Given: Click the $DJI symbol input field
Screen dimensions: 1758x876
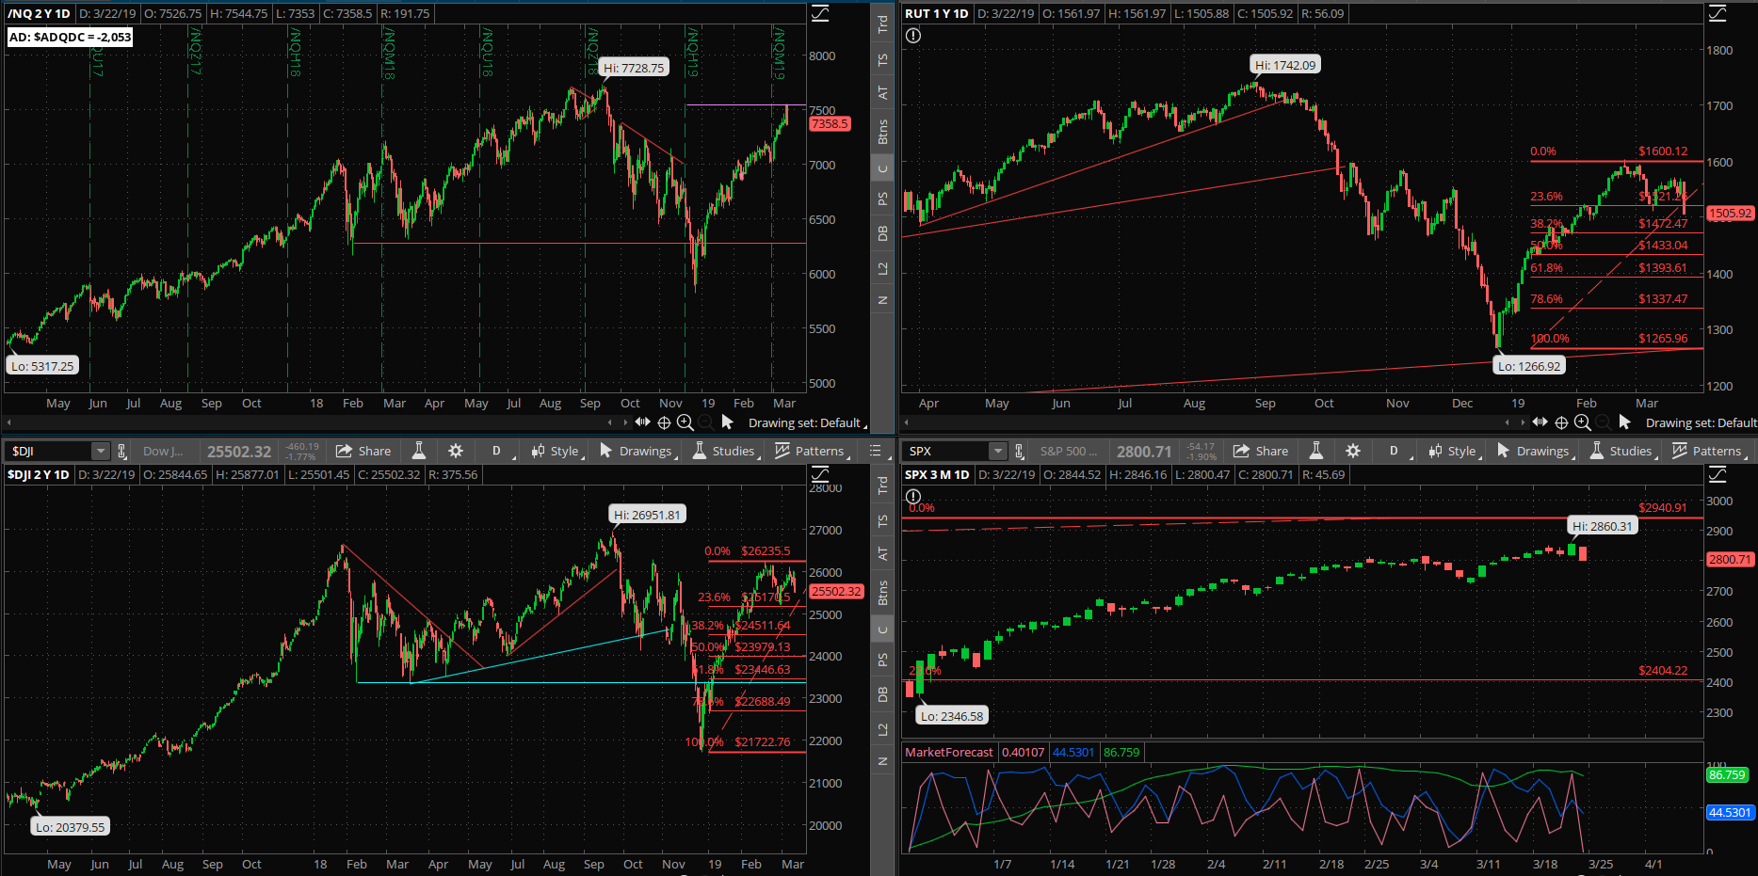Looking at the screenshot, I should pos(49,451).
